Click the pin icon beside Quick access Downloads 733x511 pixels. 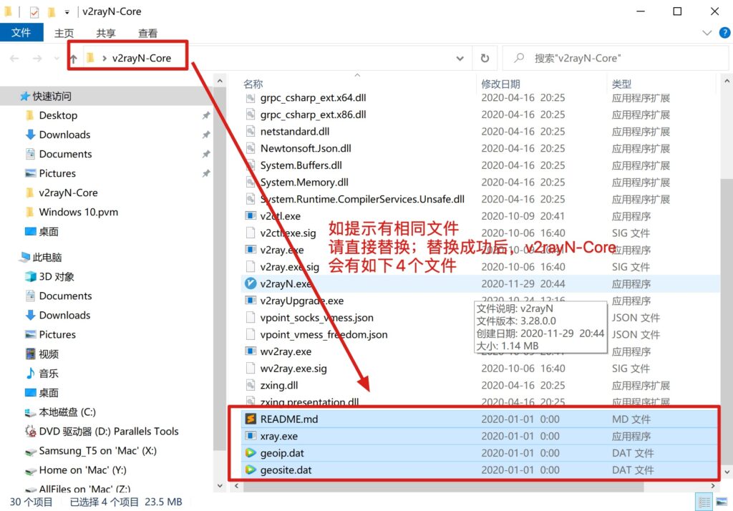point(205,135)
